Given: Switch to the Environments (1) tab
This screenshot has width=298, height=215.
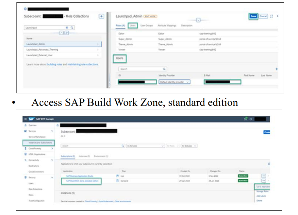Looking at the screenshot, I should pos(101,156).
